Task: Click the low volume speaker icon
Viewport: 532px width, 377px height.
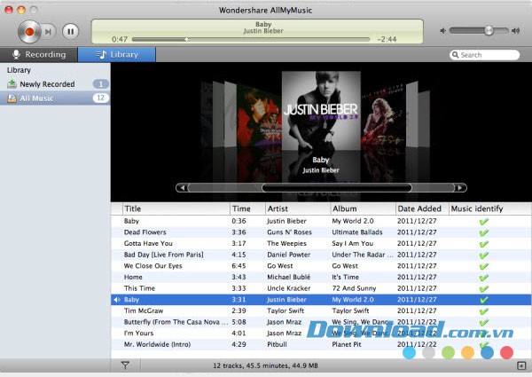Action: (443, 31)
